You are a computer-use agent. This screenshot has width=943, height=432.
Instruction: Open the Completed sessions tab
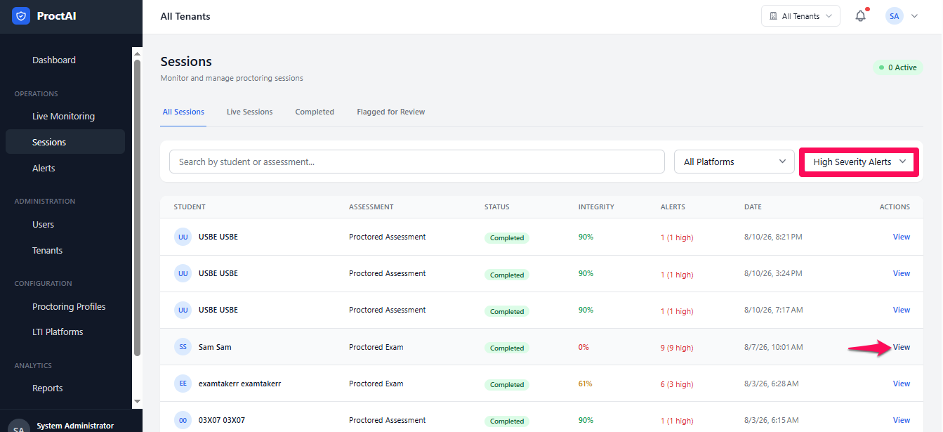(x=315, y=112)
